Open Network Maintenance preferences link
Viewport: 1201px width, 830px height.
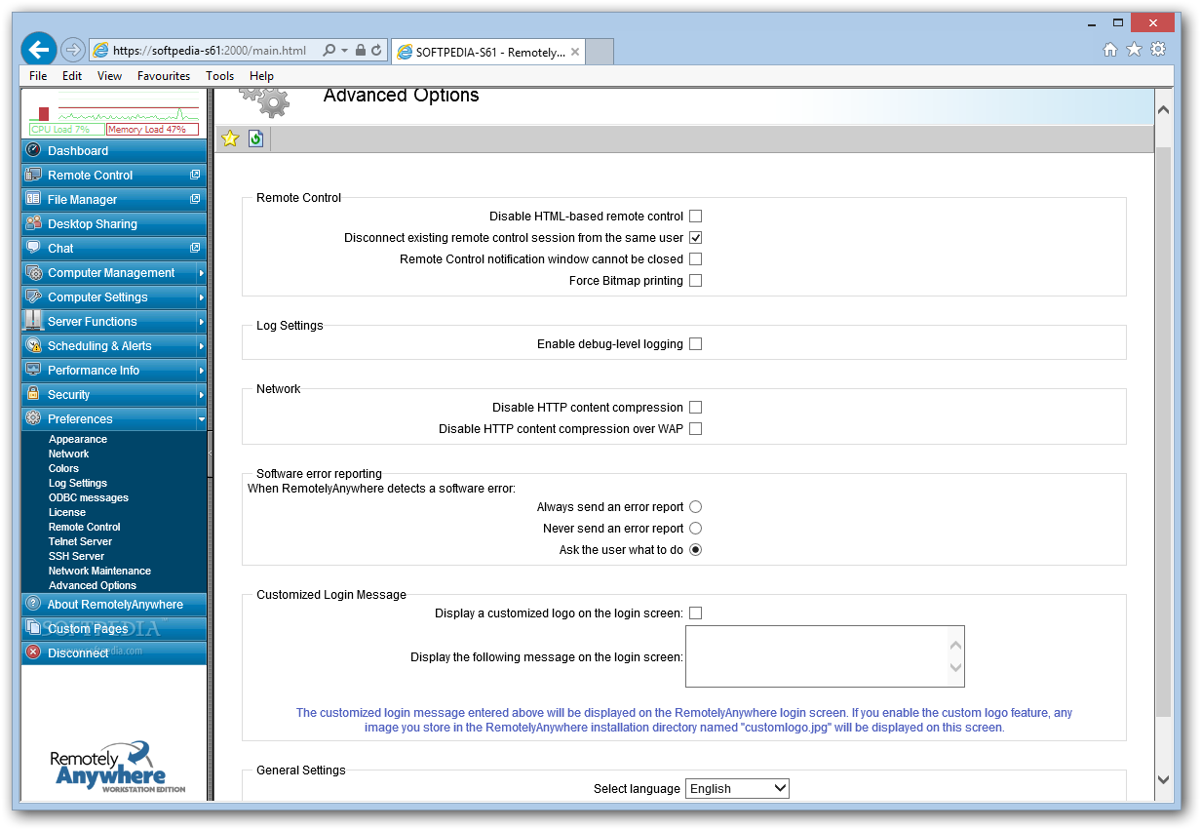[x=99, y=571]
